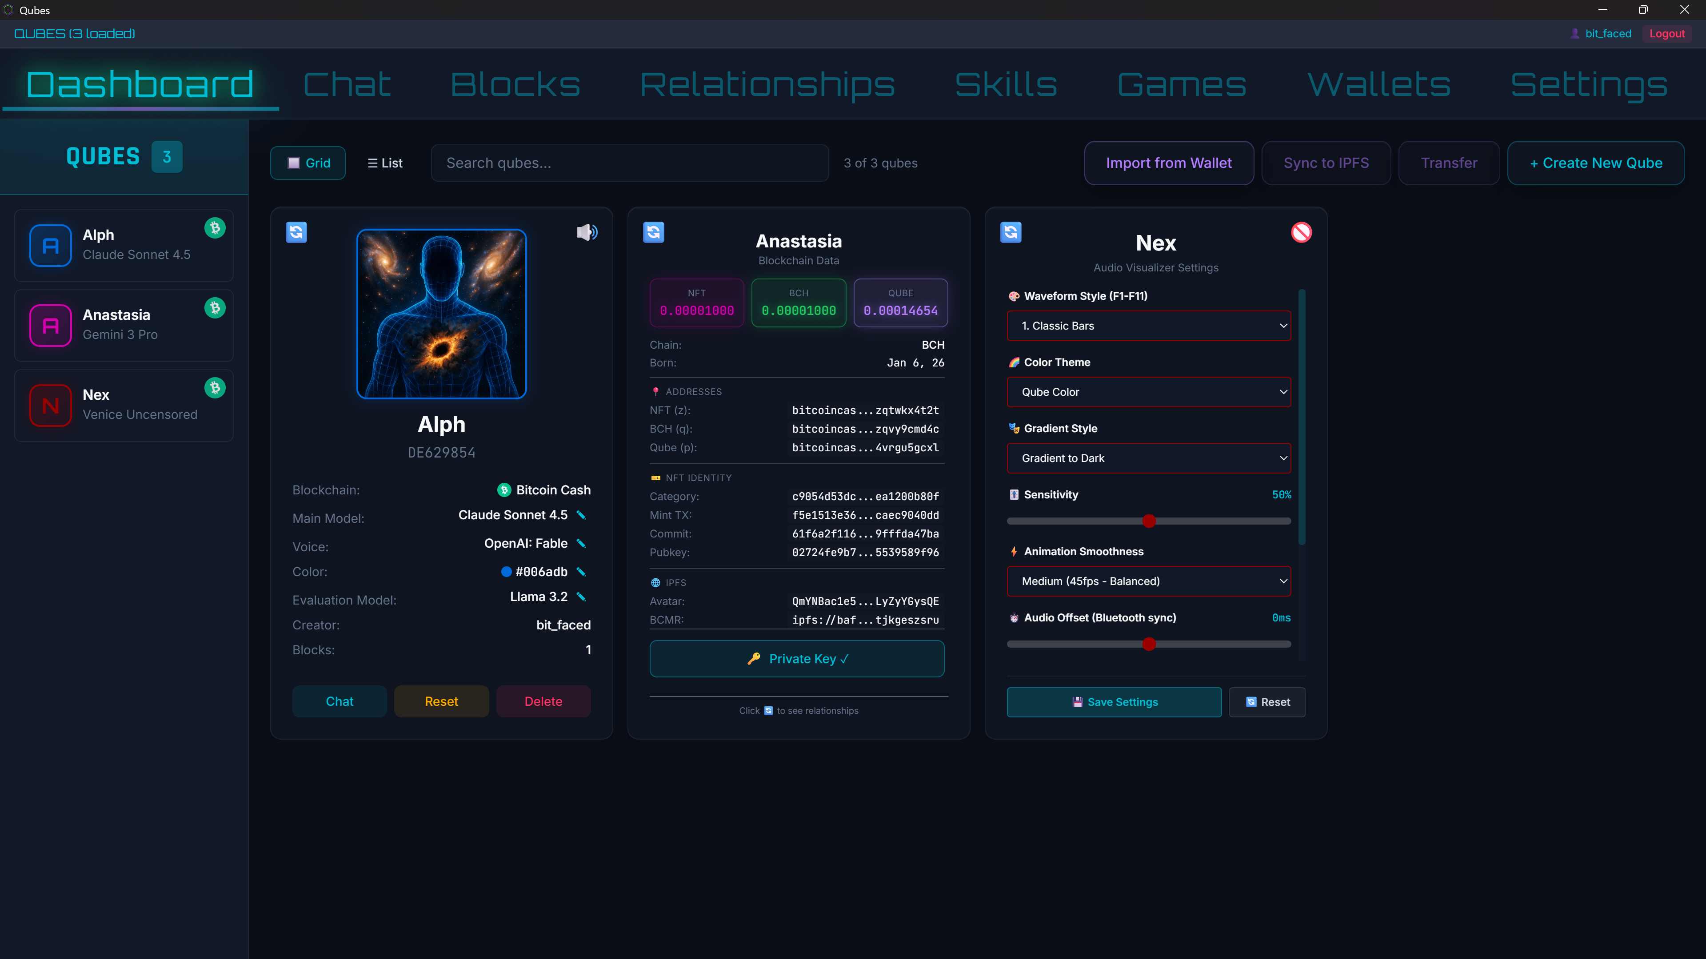This screenshot has width=1706, height=959.
Task: Click Create New Qube
Action: coord(1595,163)
